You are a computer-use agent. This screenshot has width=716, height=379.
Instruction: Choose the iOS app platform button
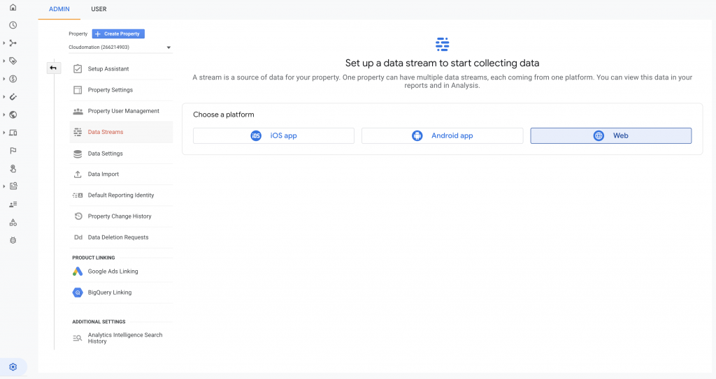tap(273, 135)
